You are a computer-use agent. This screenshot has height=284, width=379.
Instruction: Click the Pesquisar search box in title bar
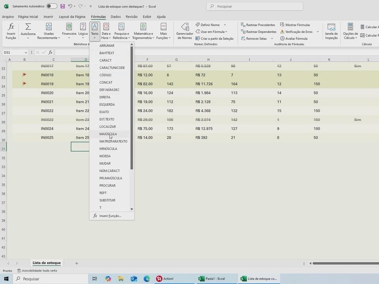pyautogui.click(x=255, y=6)
